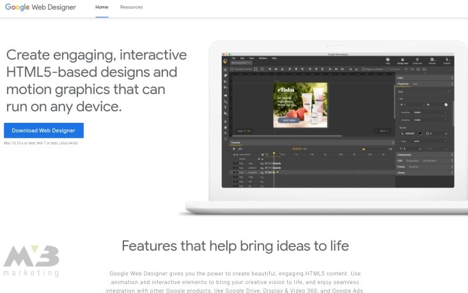
Task: Click the Google Web Designer logo
Action: pos(40,7)
